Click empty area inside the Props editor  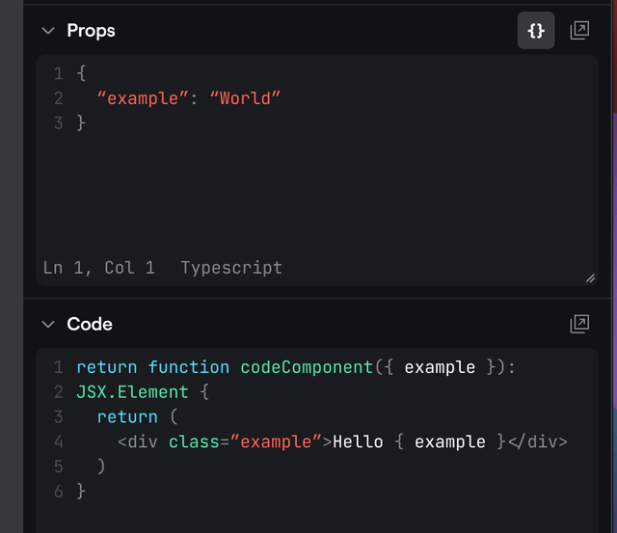318,193
